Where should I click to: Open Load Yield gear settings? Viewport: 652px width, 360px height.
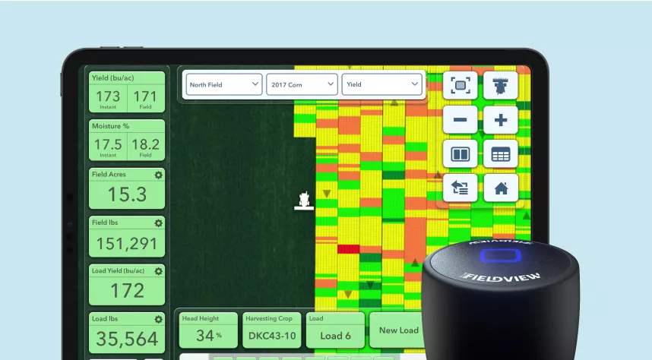pyautogui.click(x=158, y=271)
